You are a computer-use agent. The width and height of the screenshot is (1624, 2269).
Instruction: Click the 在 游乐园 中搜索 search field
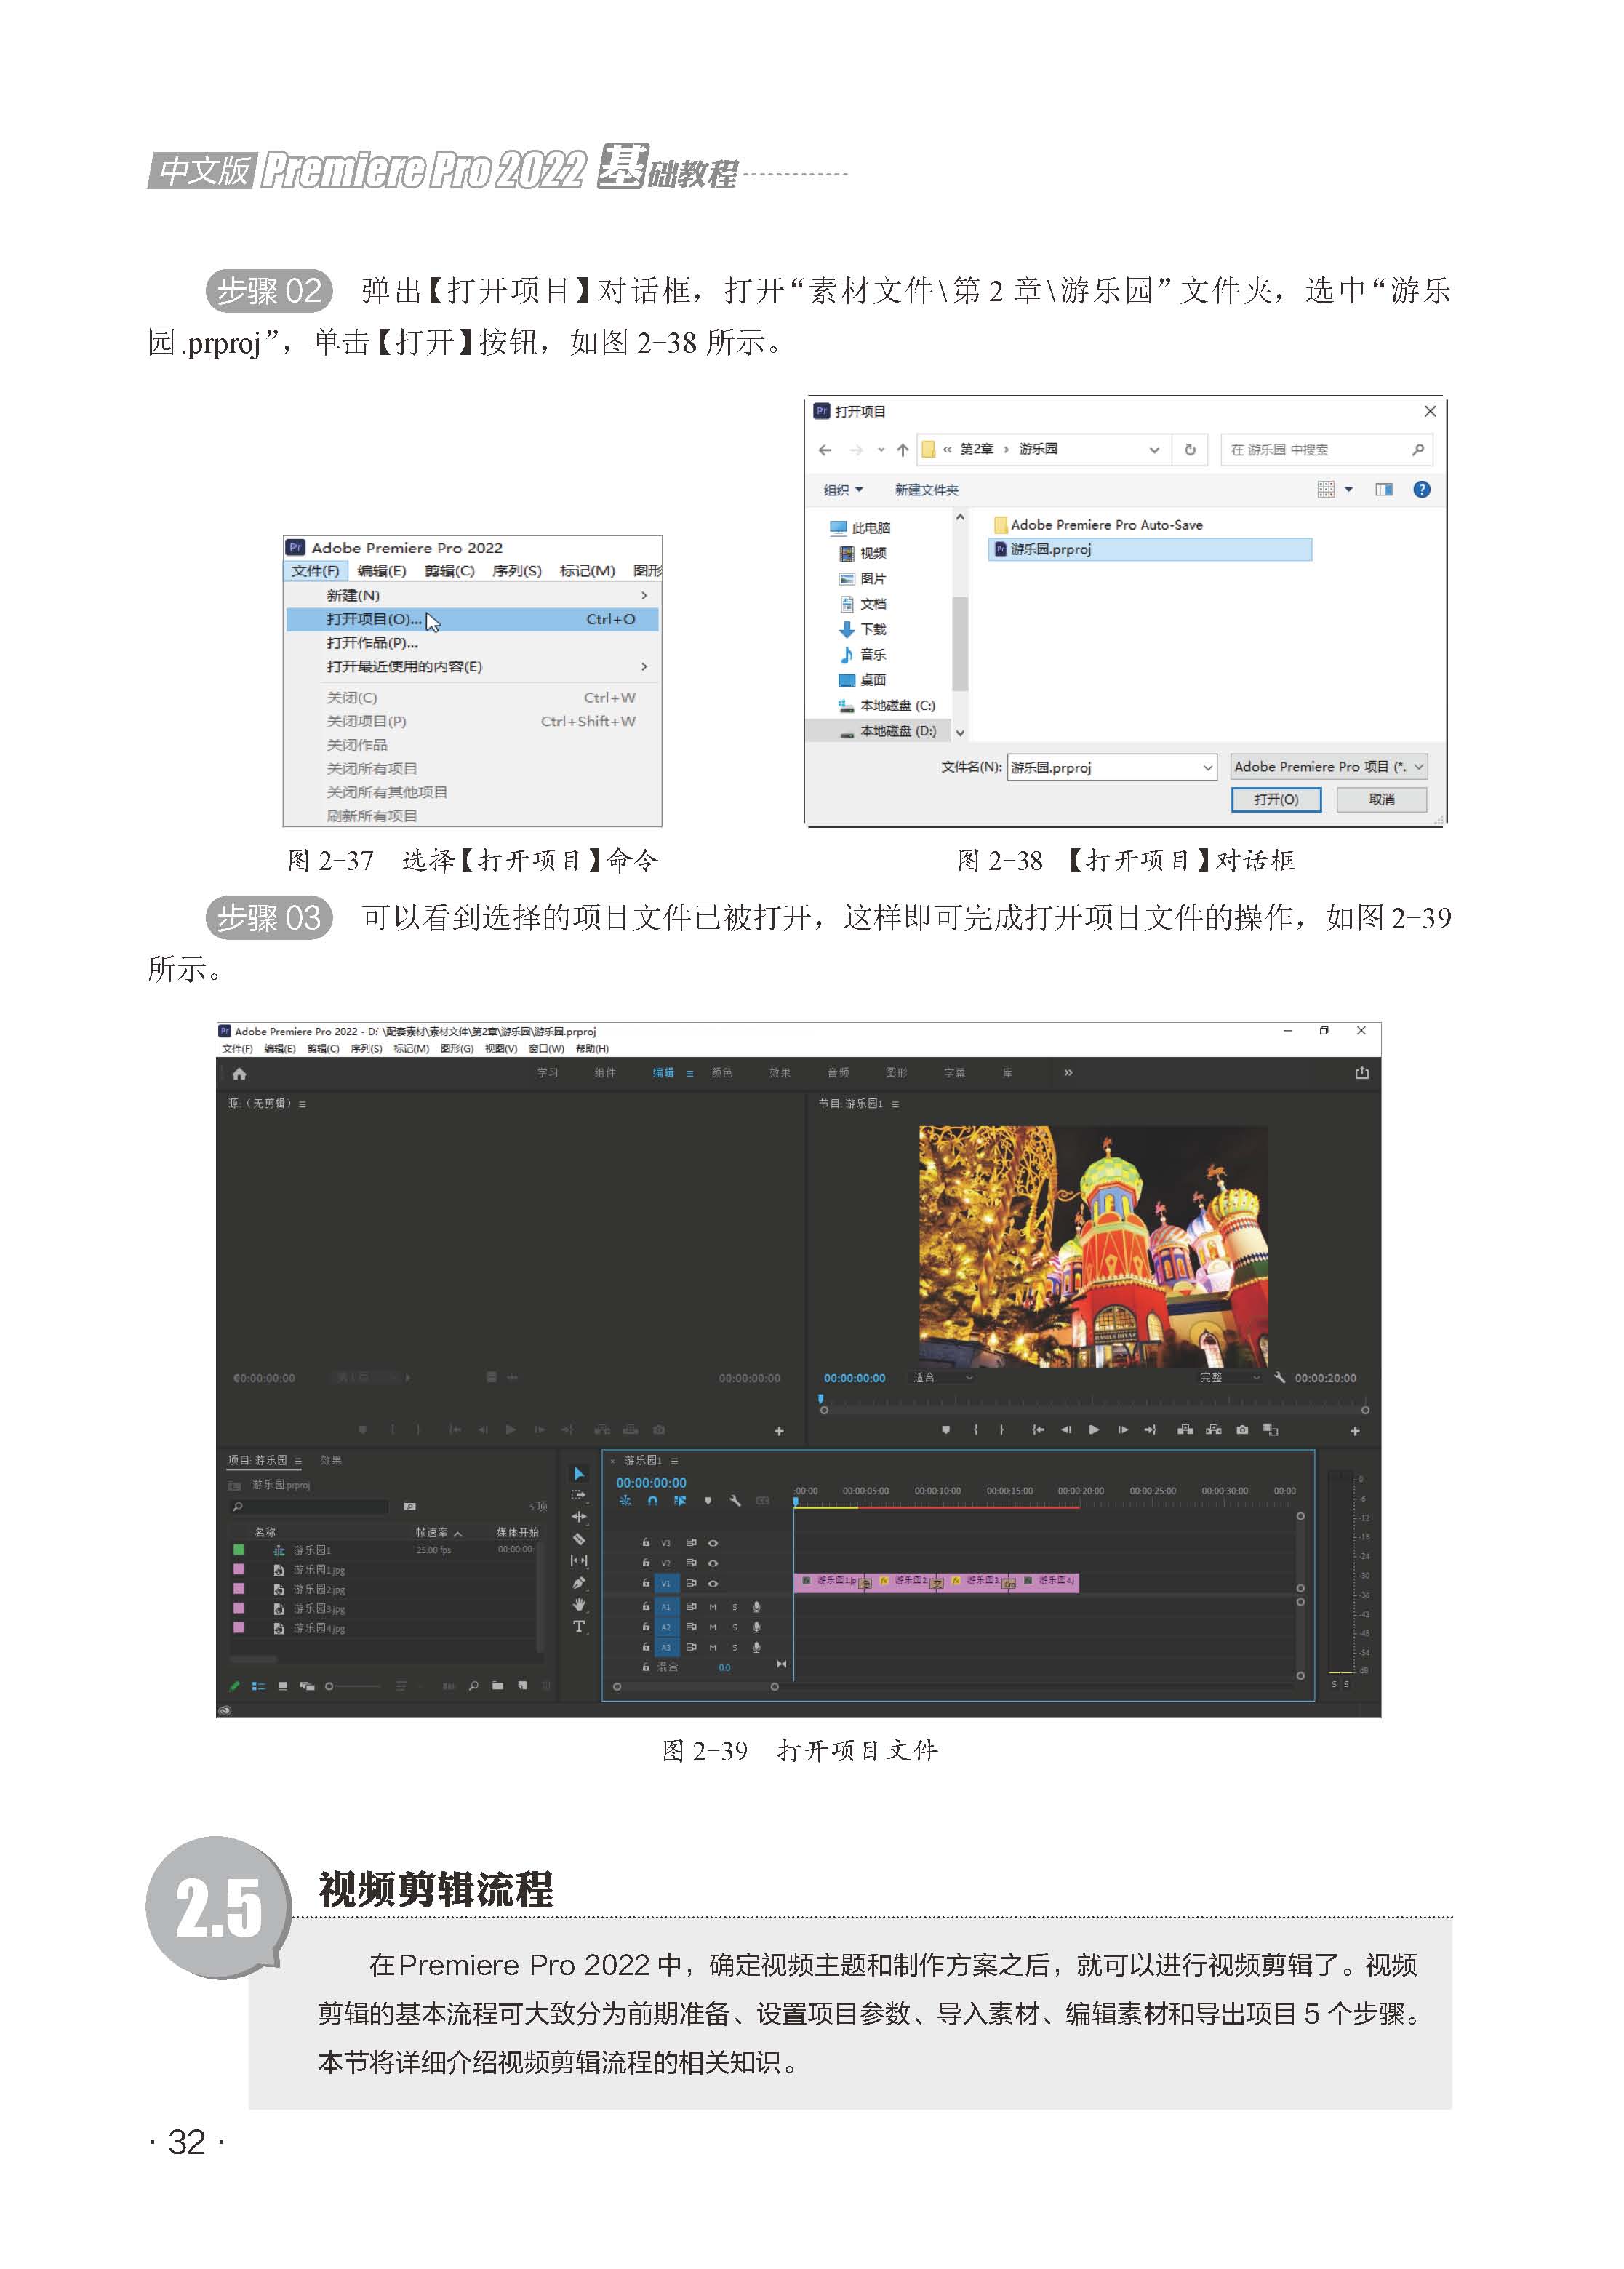[1326, 450]
